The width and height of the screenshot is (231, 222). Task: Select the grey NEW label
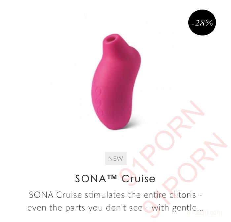click(115, 158)
